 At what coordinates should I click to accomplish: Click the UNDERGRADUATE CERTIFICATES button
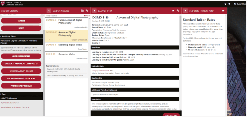[x=21, y=79]
